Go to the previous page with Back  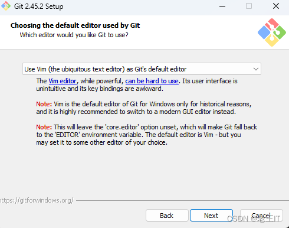167,216
